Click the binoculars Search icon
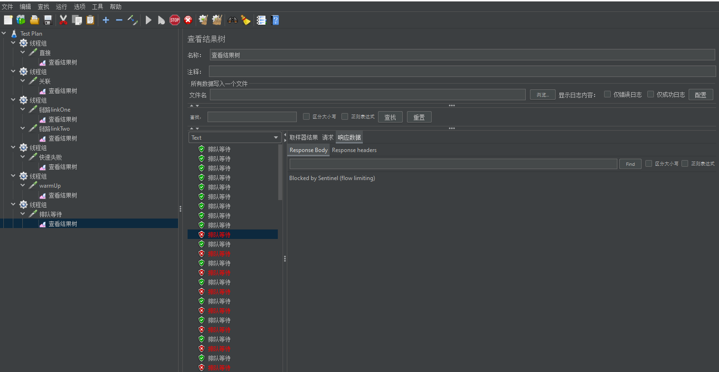This screenshot has height=372, width=719. [x=233, y=20]
